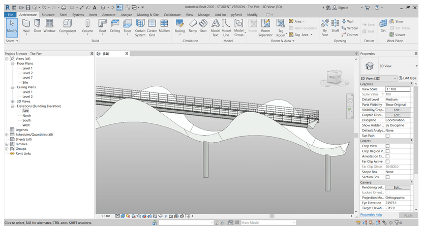
Task: Expand the Families tree node
Action: click(x=7, y=144)
